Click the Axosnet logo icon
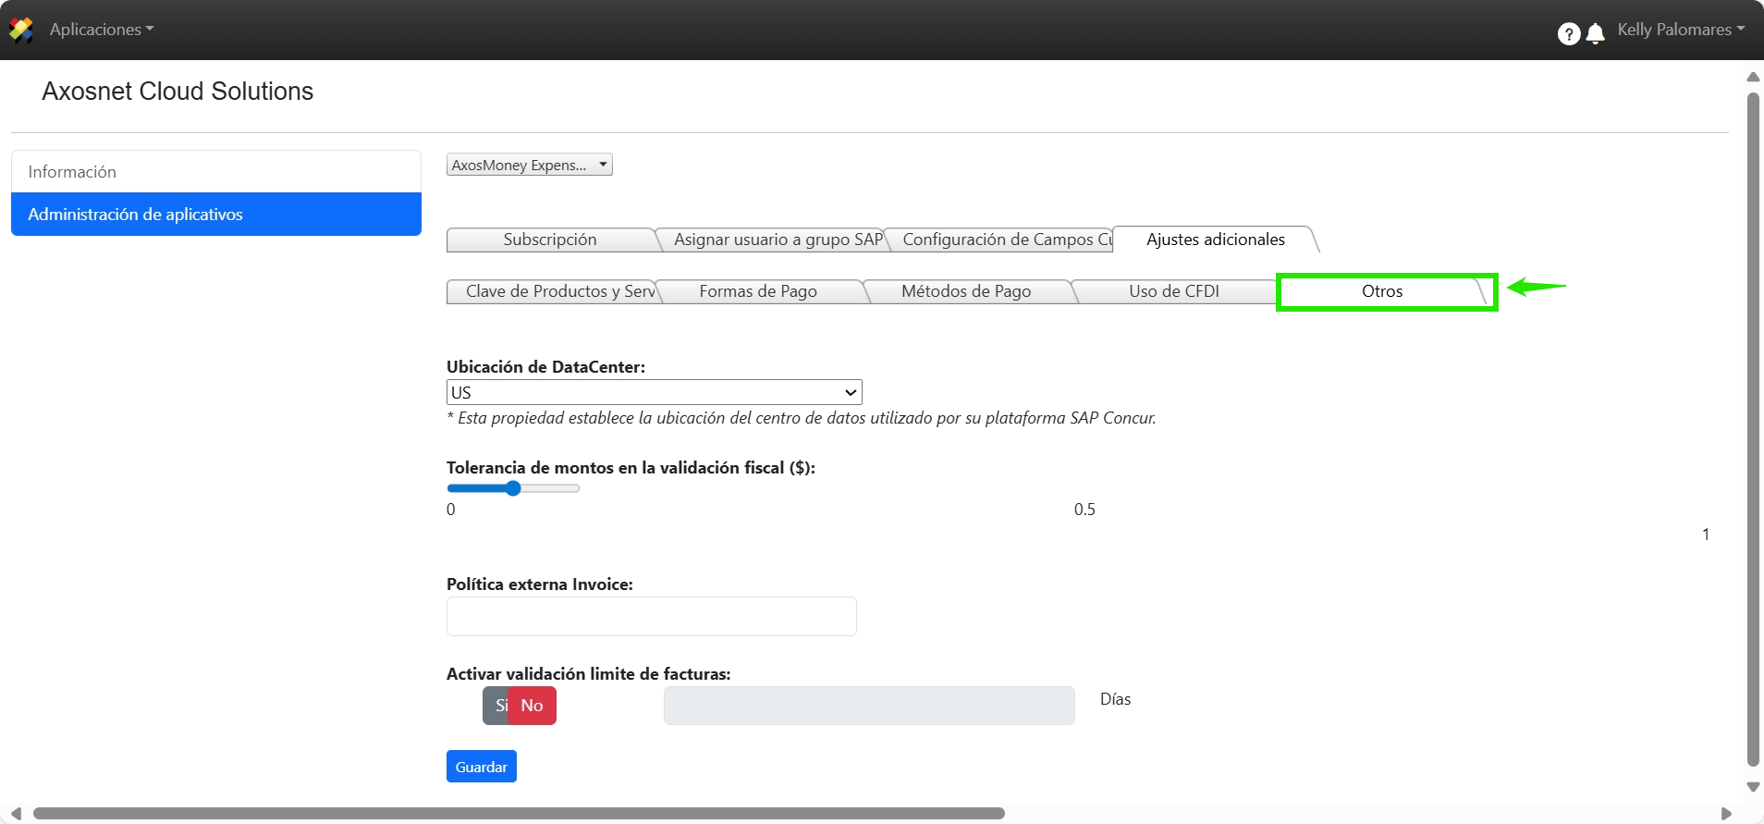The width and height of the screenshot is (1764, 824). coord(21,30)
